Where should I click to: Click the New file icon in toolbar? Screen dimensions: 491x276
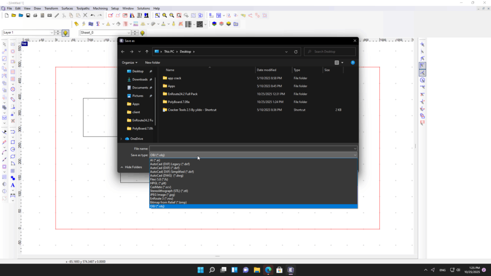(x=7, y=15)
